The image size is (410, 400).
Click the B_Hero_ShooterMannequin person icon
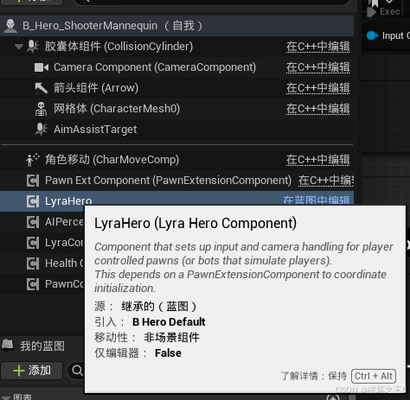10,26
